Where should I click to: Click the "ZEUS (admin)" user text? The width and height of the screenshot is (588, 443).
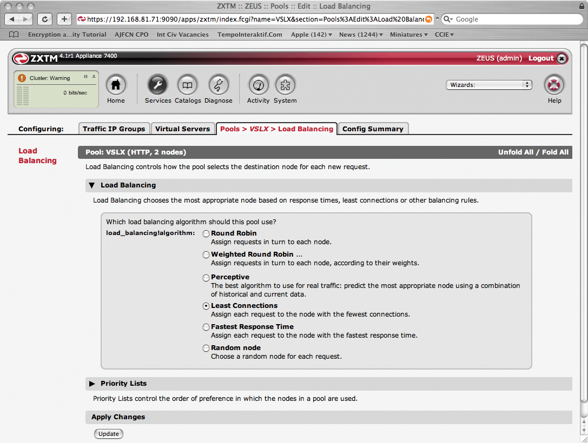[499, 58]
